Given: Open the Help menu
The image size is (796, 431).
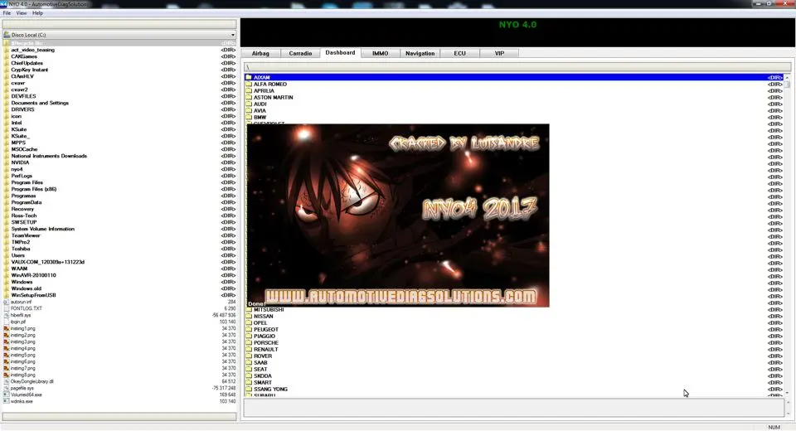Looking at the screenshot, I should click(37, 12).
